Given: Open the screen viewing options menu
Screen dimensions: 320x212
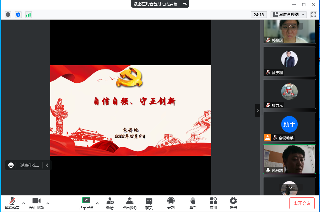Looking at the screenshot, I should 185,4.
